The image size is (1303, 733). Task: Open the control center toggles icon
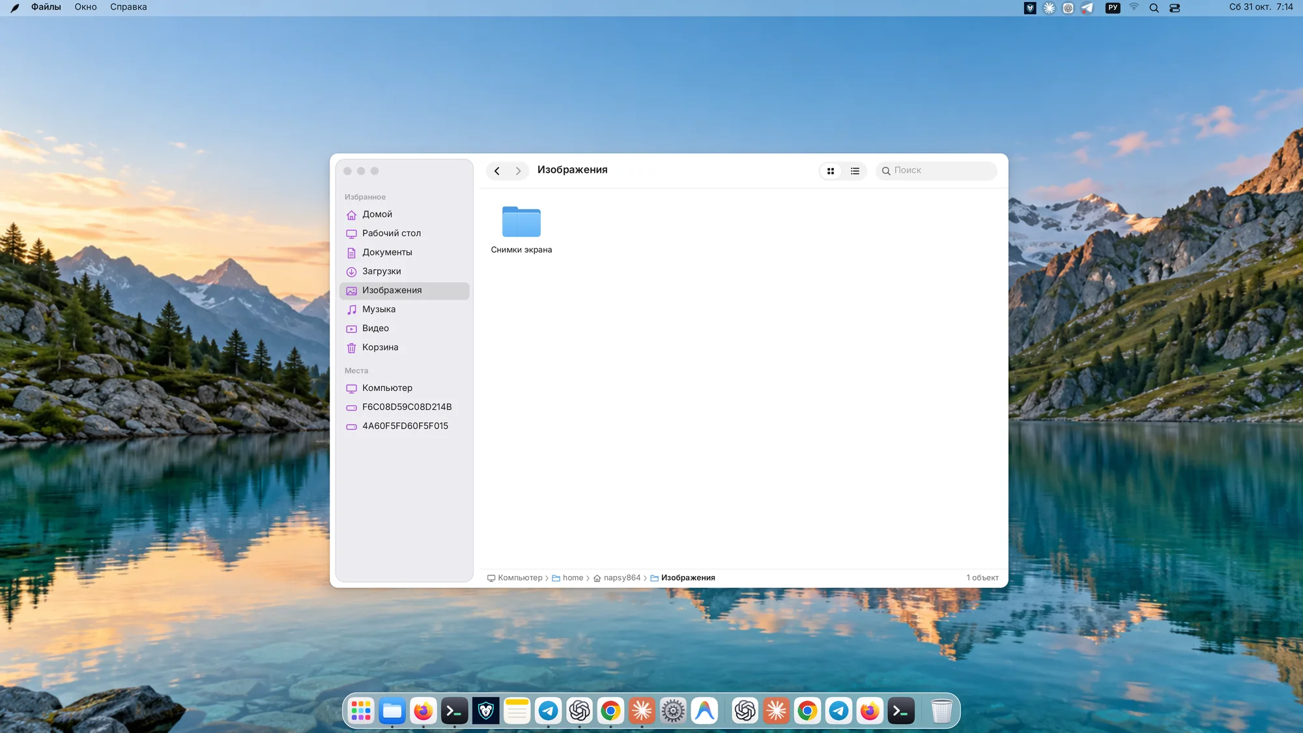click(1175, 8)
